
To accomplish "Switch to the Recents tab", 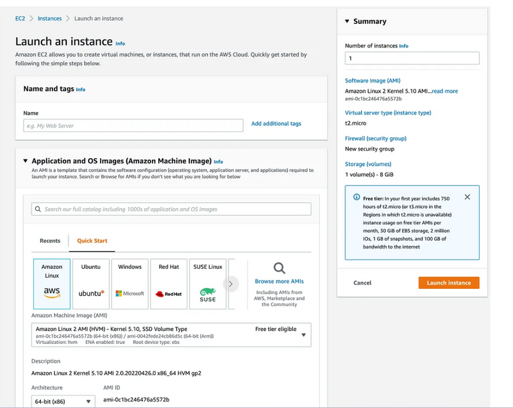I will click(x=50, y=241).
